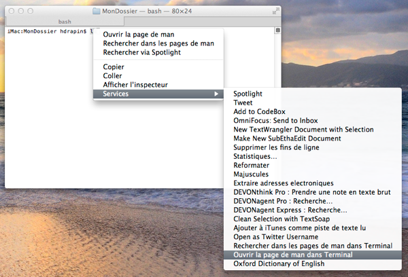Expand the Services submenu arrow
The width and height of the screenshot is (408, 277).
click(216, 94)
